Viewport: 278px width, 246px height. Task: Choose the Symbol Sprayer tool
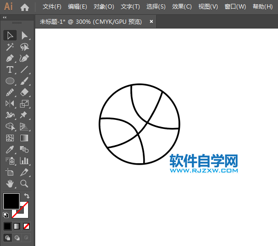pyautogui.click(x=10, y=161)
